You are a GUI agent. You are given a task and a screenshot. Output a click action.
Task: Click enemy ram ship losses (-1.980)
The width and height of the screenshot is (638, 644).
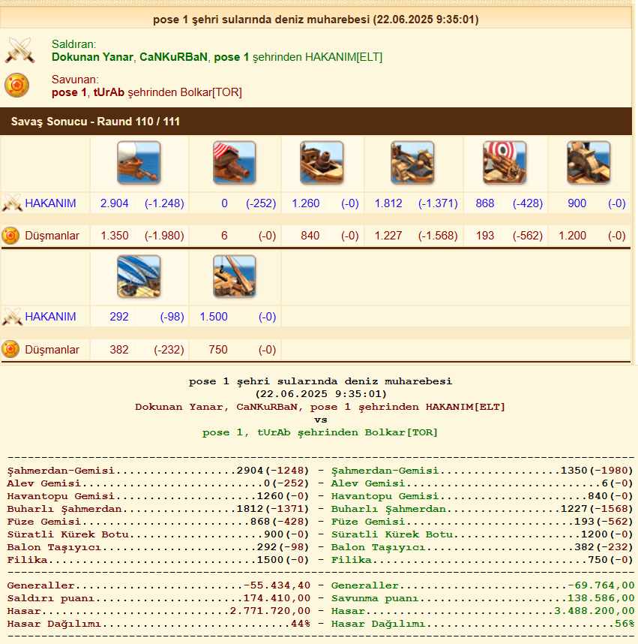pos(164,236)
